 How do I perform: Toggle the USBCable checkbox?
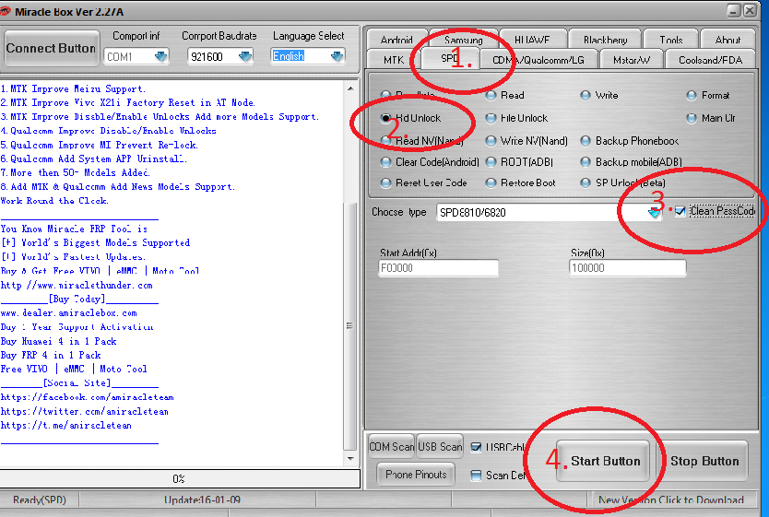476,447
